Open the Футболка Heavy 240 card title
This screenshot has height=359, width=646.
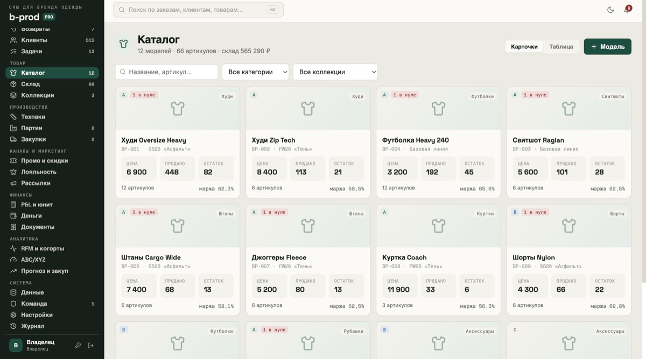(x=416, y=140)
